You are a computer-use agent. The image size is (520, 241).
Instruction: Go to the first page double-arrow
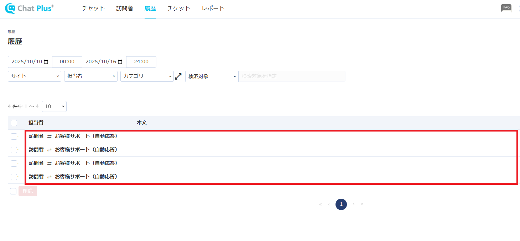tap(320, 204)
